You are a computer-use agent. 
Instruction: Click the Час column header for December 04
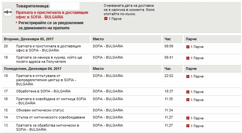(x=168, y=69)
